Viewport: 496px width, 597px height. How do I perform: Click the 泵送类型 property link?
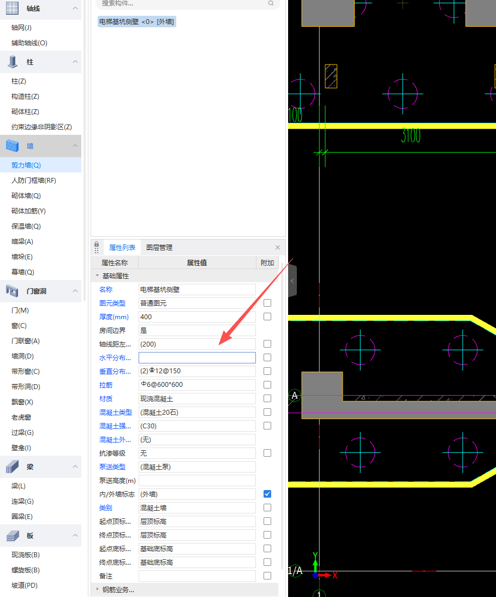112,467
